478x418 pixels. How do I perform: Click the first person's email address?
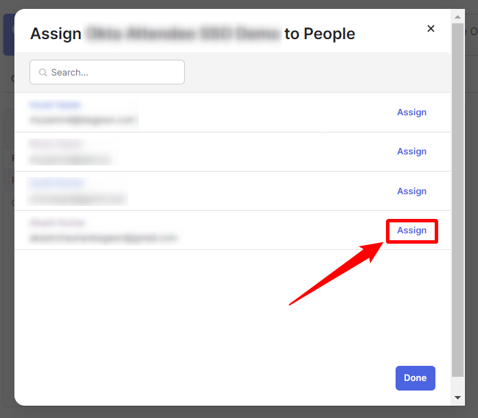point(82,120)
